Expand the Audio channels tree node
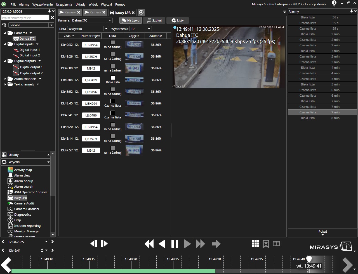Image resolution: width=358 pixels, height=274 pixels. [5, 79]
